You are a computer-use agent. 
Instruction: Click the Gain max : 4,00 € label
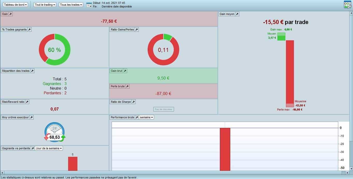[x=281, y=29]
